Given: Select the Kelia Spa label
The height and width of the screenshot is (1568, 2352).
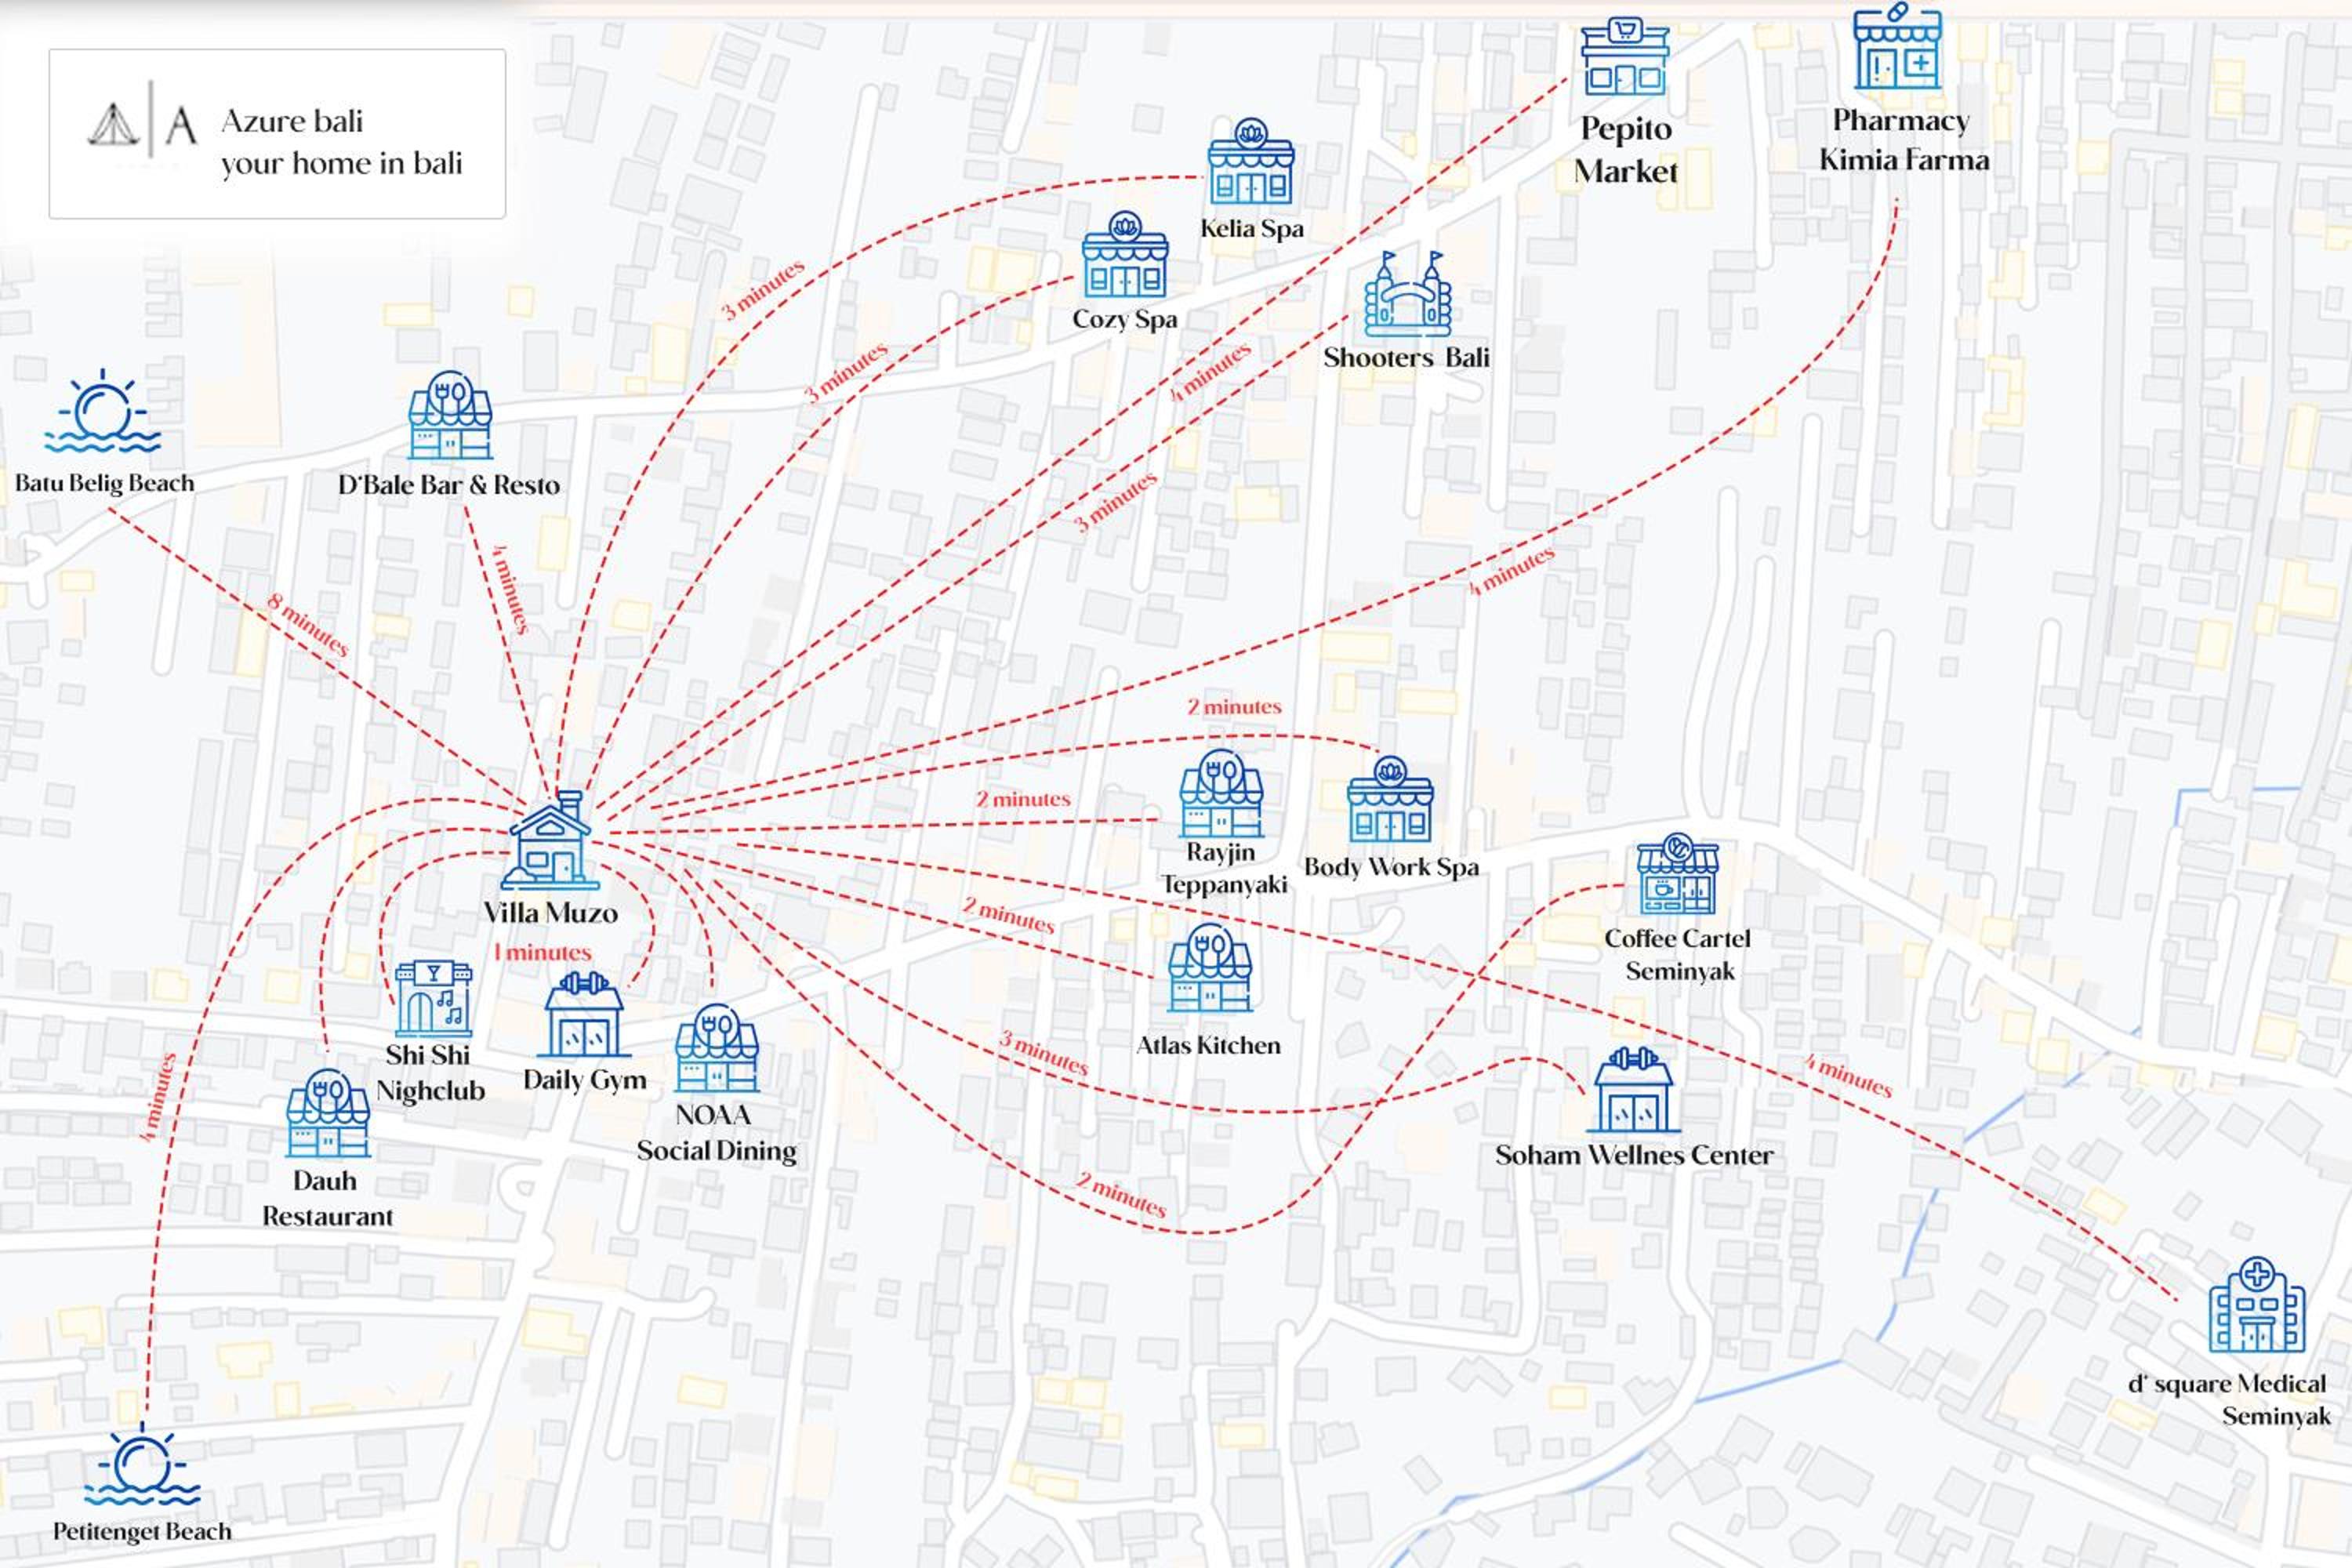Looking at the screenshot, I should pos(1252,229).
